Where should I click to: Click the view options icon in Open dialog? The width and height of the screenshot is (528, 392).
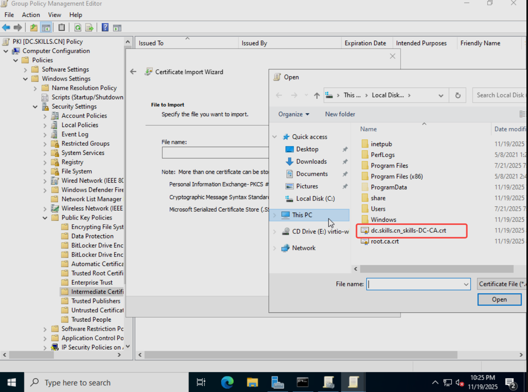point(523,114)
